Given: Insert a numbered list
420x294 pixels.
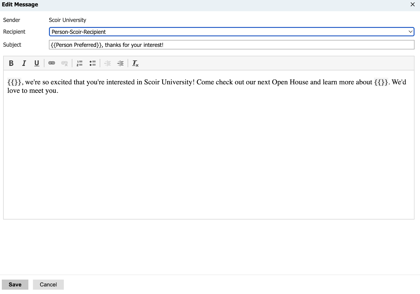Looking at the screenshot, I should (x=80, y=63).
